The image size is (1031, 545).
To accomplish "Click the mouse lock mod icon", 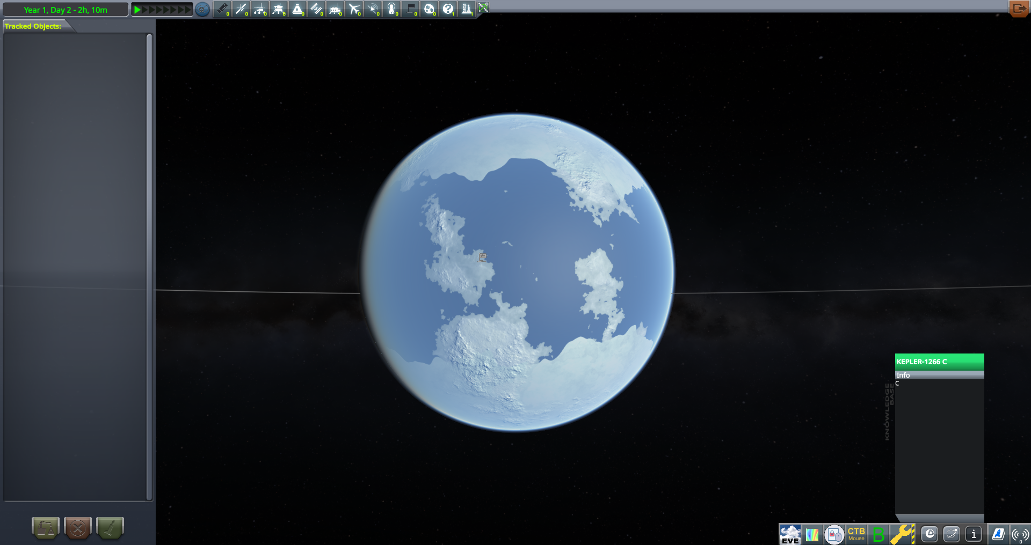I will tap(834, 534).
